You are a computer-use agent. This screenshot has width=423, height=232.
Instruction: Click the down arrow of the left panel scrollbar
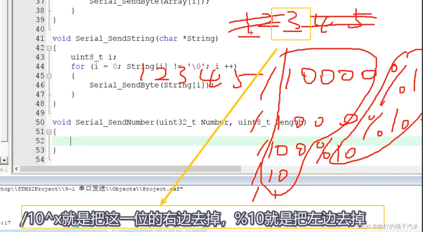click(x=4, y=160)
